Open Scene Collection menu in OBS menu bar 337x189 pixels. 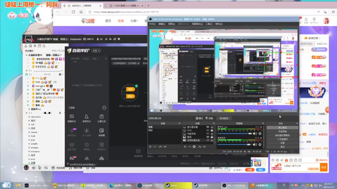tap(197, 24)
